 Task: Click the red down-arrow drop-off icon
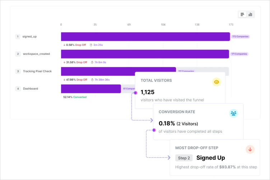click(250, 149)
